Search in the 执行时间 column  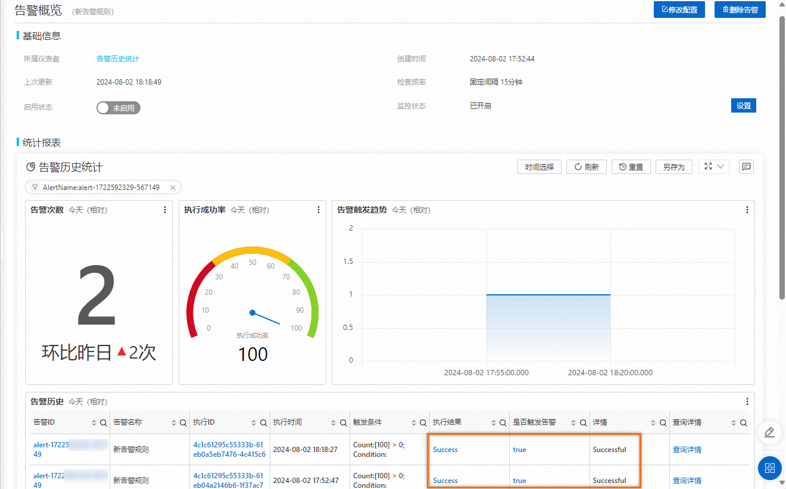tap(343, 422)
